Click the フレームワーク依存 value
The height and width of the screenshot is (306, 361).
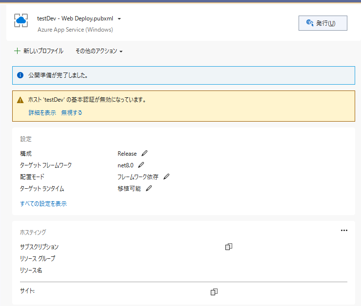point(138,177)
